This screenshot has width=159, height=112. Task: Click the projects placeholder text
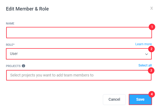tap(52, 75)
